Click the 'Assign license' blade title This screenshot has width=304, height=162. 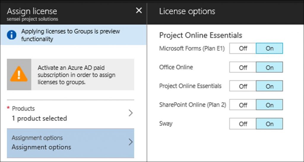click(32, 11)
